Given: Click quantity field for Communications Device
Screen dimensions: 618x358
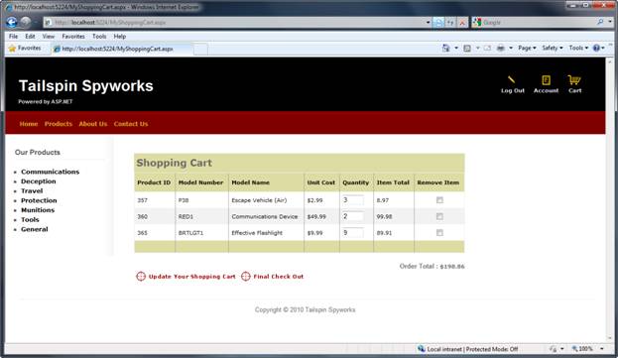Looking at the screenshot, I should coord(353,216).
